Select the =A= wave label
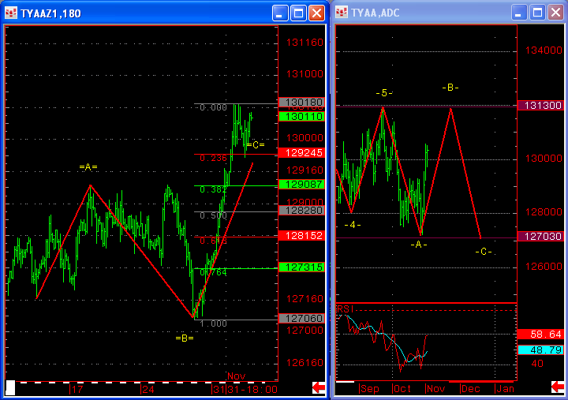Viewport: 568px width, 400px height. tap(88, 167)
